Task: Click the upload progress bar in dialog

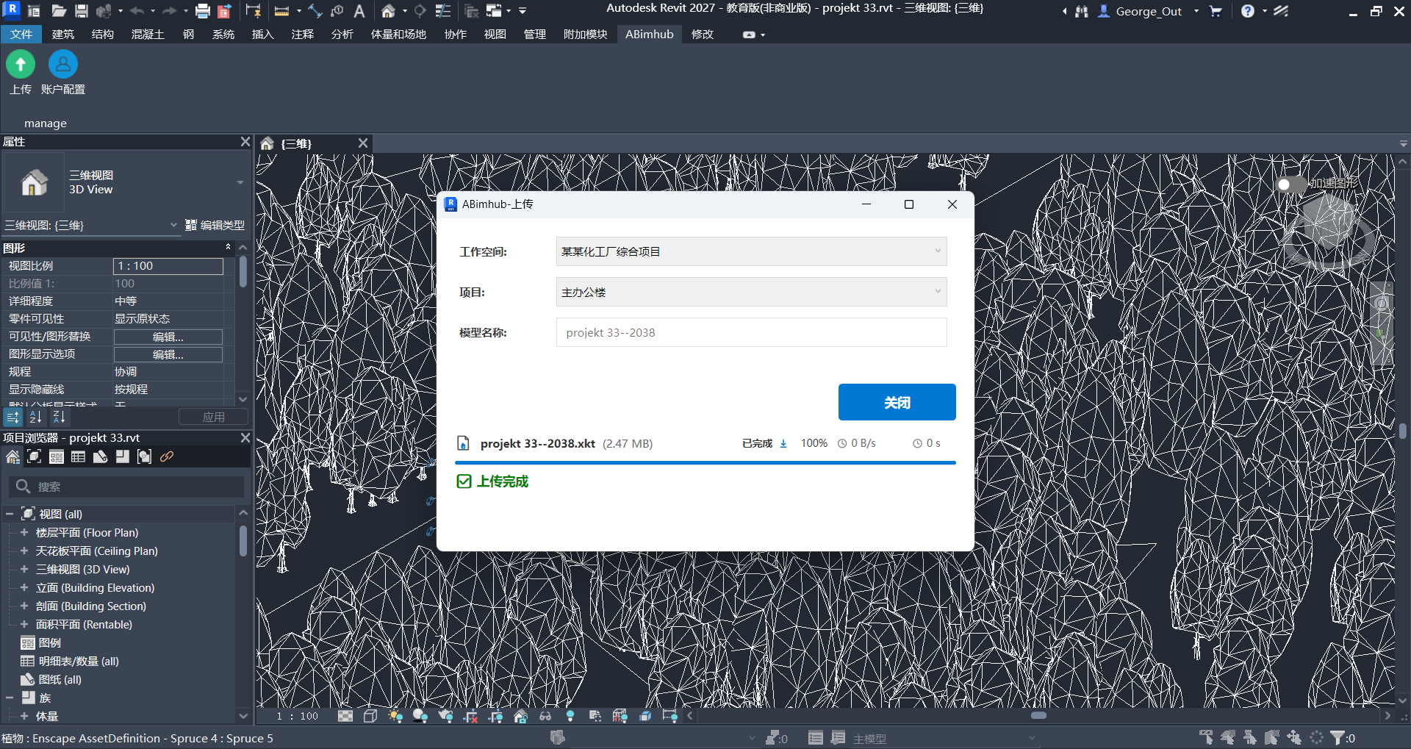Action: [x=705, y=462]
